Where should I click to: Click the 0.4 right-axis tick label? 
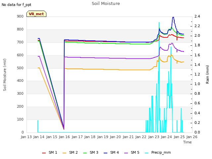coord(197,113)
